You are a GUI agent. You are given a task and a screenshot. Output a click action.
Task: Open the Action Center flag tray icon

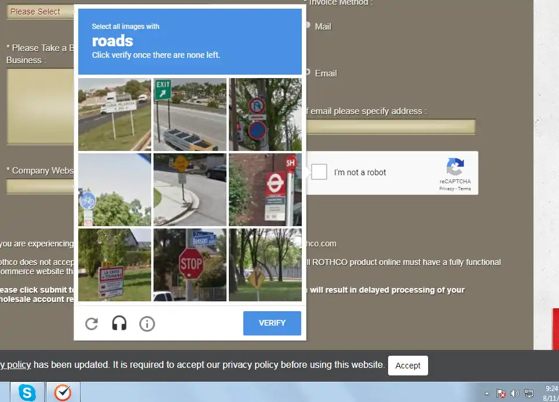tap(502, 393)
